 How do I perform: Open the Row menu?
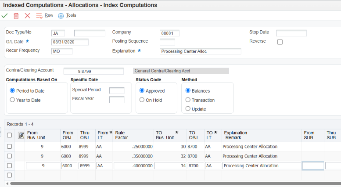pos(49,15)
